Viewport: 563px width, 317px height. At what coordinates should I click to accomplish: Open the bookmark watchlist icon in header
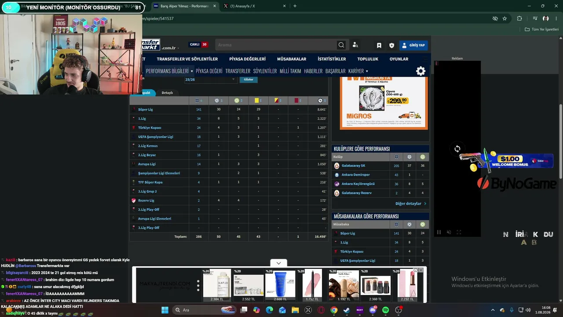(379, 45)
